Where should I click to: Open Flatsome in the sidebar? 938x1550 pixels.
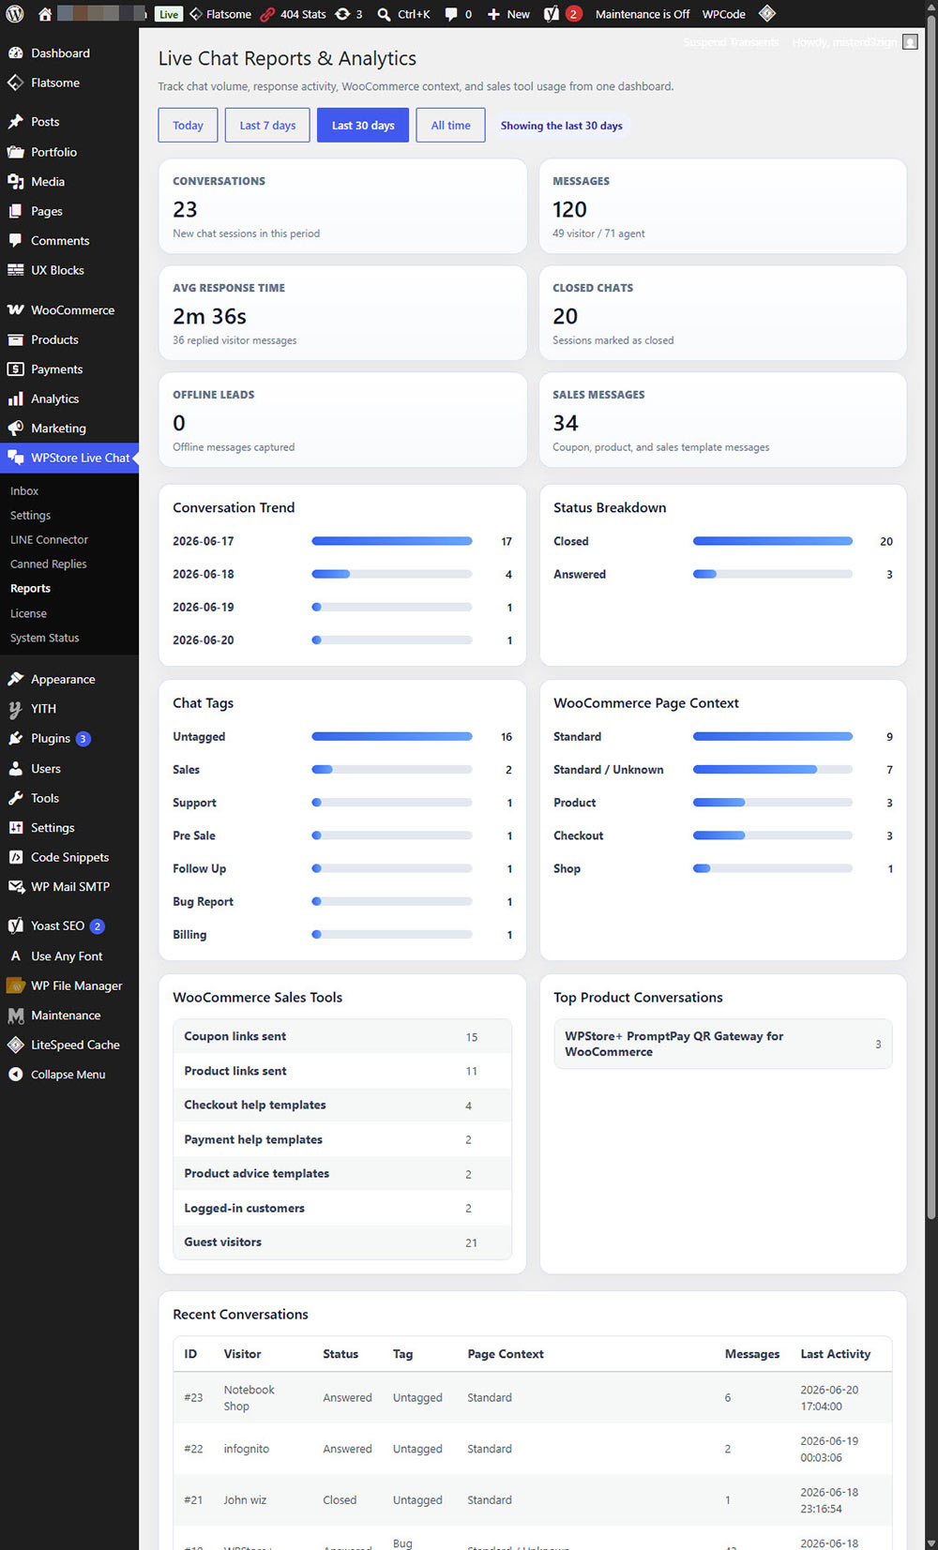69,83
